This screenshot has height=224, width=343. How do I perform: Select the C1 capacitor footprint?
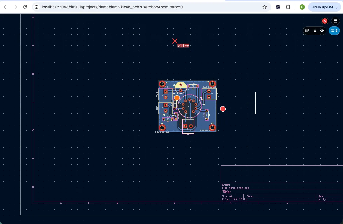[x=181, y=87]
